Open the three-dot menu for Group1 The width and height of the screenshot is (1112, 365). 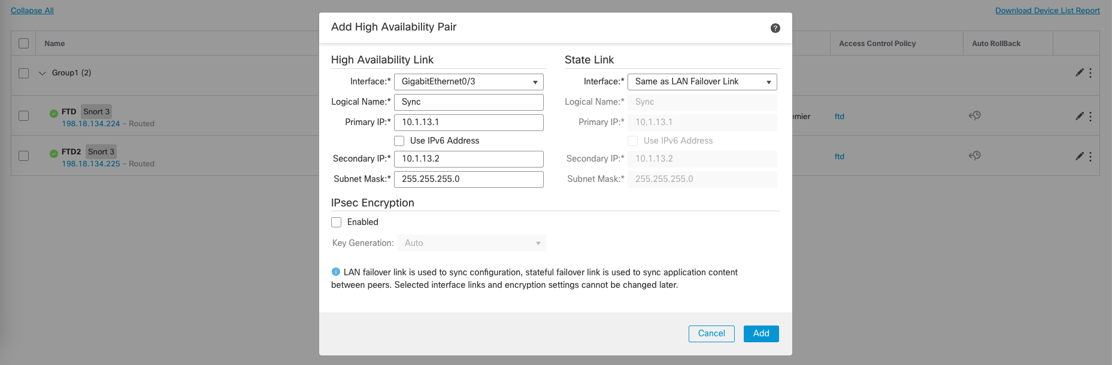pos(1090,72)
